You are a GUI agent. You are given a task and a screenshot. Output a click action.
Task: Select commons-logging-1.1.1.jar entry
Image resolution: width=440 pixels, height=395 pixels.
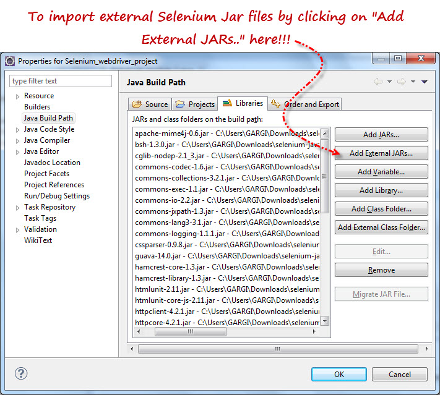pyautogui.click(x=227, y=234)
